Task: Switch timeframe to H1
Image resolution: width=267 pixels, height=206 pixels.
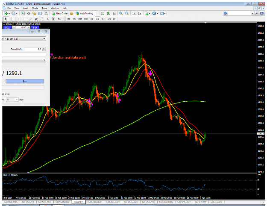Action: point(92,19)
